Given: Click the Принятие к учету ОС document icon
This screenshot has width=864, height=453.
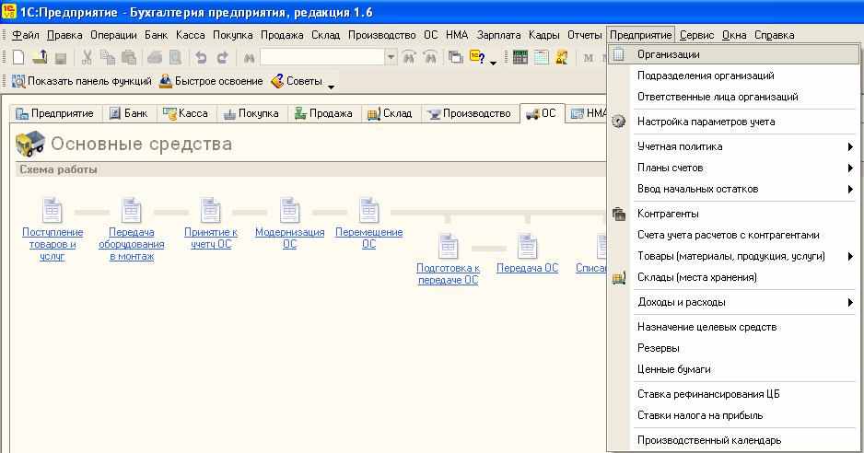Looking at the screenshot, I should 211,211.
